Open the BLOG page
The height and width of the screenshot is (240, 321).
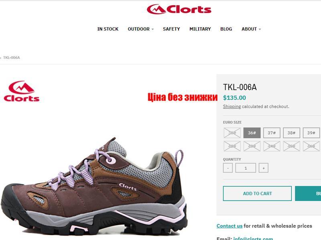click(x=226, y=29)
